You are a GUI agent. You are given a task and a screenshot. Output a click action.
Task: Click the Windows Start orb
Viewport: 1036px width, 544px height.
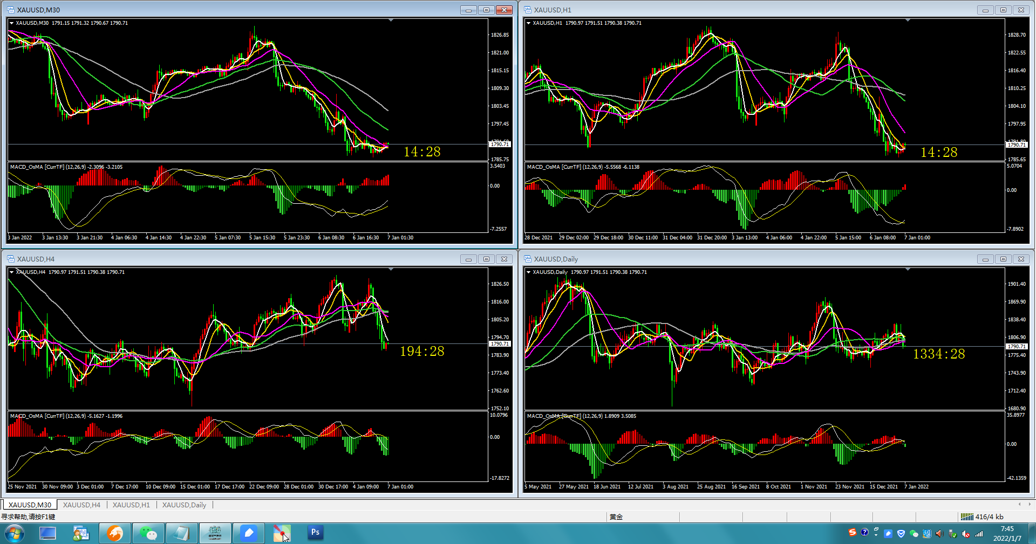(15, 534)
